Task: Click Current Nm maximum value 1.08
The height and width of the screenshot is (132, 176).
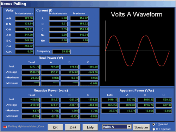Action: pyautogui.click(x=79, y=41)
